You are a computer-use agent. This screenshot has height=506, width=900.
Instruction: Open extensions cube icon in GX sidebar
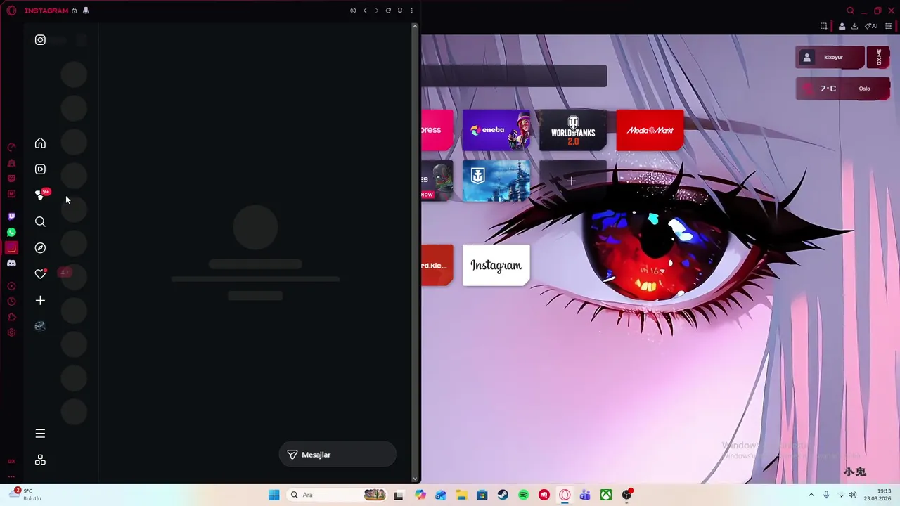click(11, 317)
